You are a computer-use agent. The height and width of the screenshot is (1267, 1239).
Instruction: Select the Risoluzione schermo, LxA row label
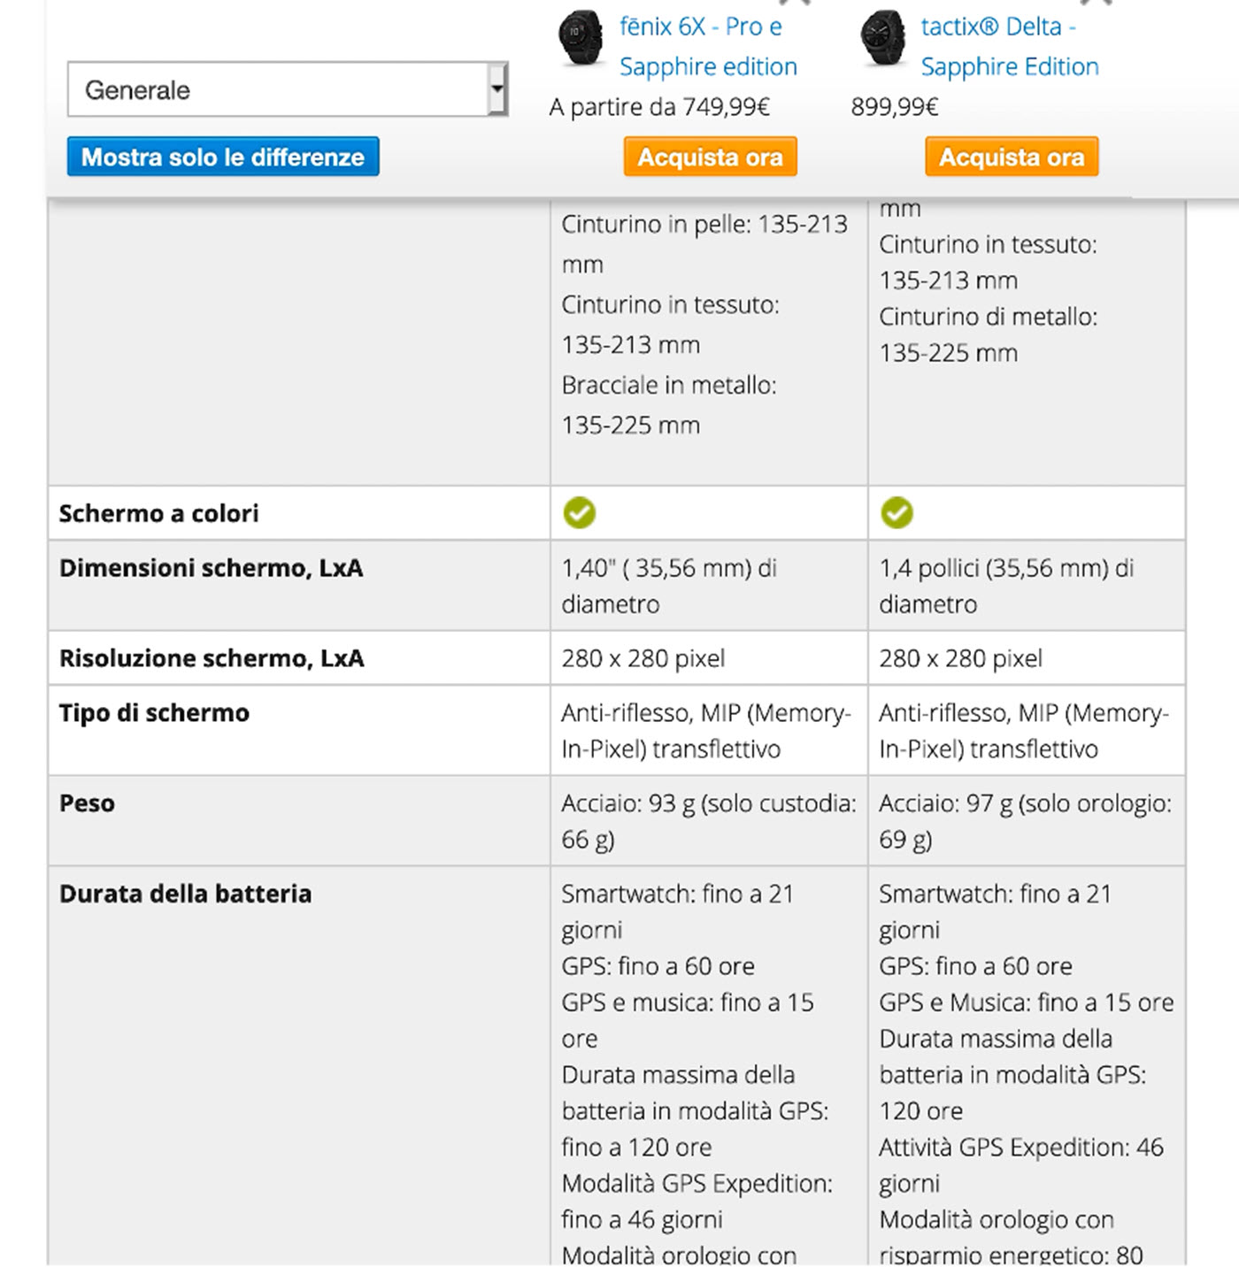[212, 658]
